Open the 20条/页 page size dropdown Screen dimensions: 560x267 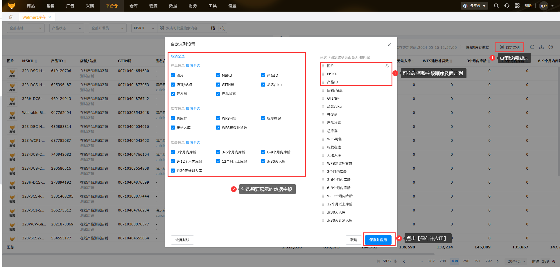click(516, 261)
